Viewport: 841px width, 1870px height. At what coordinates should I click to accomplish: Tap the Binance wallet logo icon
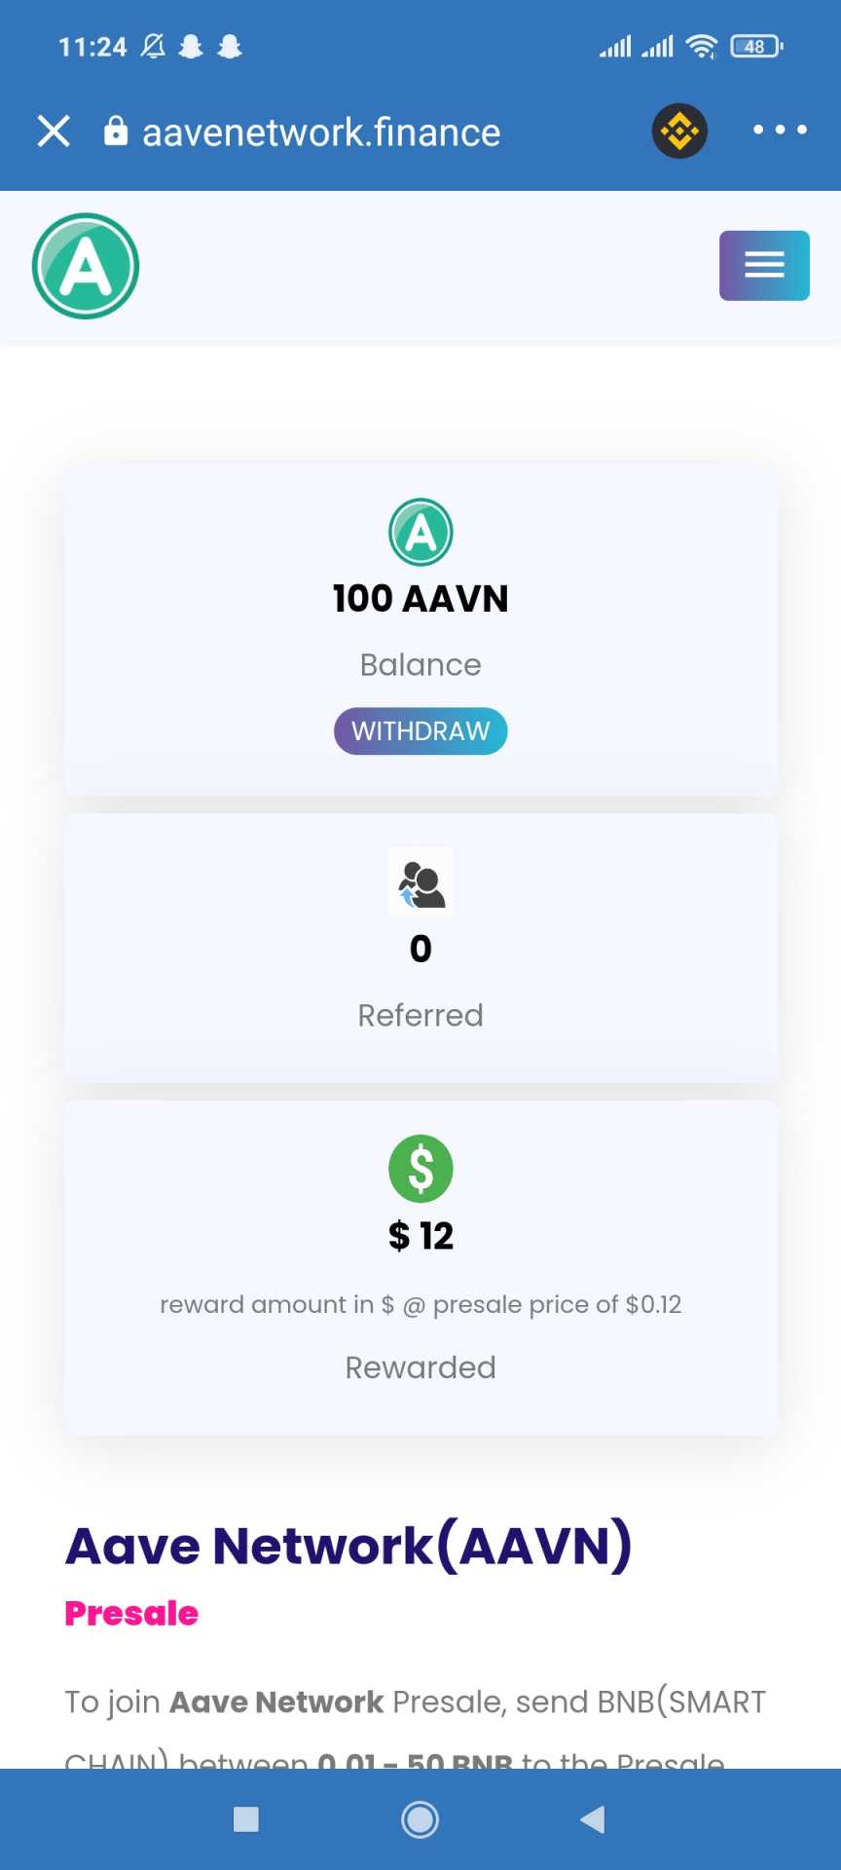coord(679,131)
